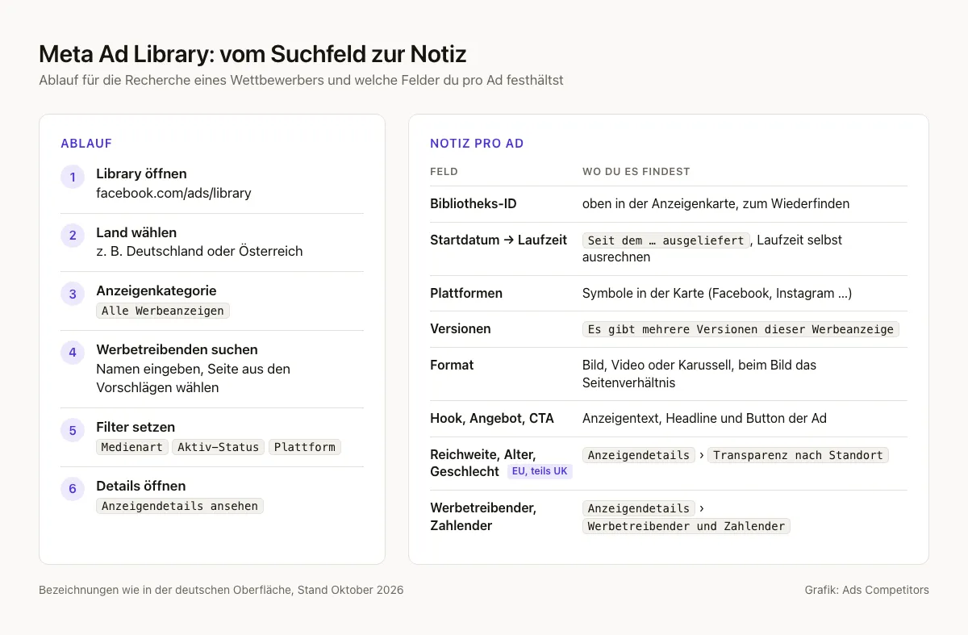
Task: Click the text 'Laufzeit selbst ausrechnen'
Action: tap(712, 249)
